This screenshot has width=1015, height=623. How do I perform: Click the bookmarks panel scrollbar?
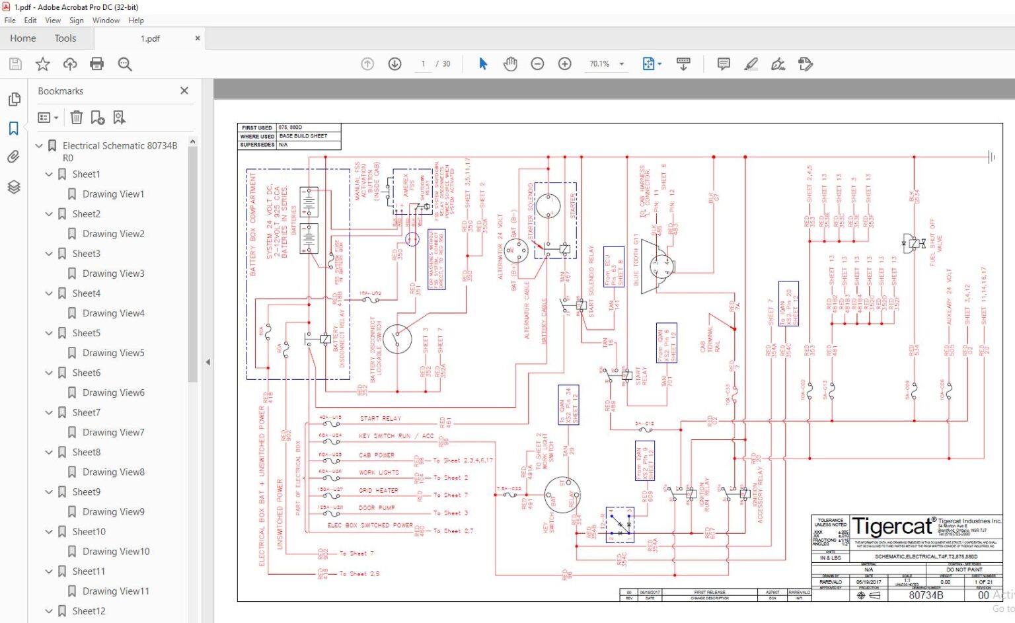[193, 264]
